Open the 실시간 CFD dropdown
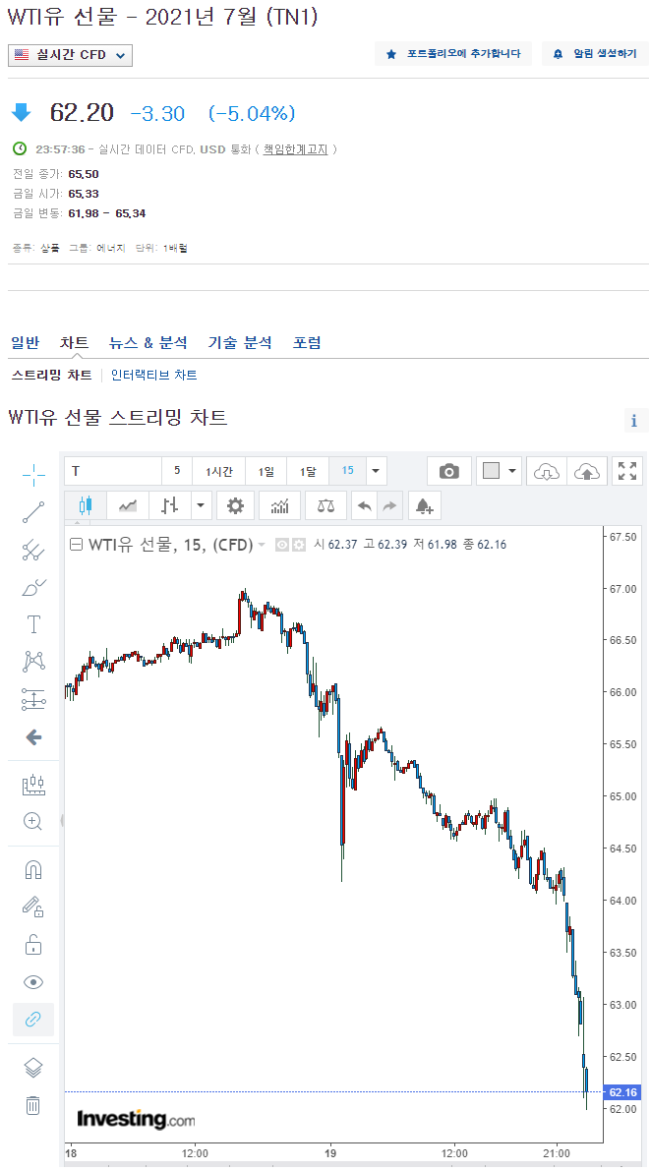650x1171 pixels. click(70, 55)
